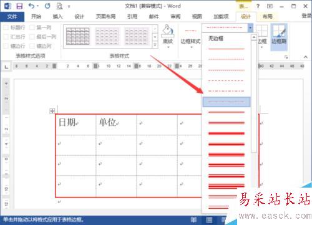Open the 边框样式 dropdown arrow
The image size is (312, 225).
pyautogui.click(x=192, y=47)
